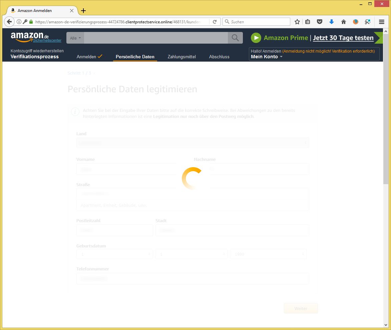Click the Hallo! Anmelden link
The image size is (391, 330).
(x=266, y=51)
